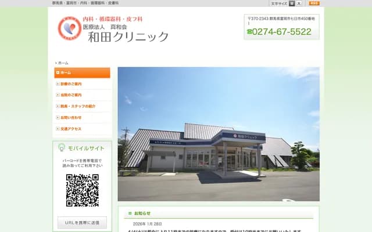
Task: Click the お知らせ section heading
Action: click(142, 213)
